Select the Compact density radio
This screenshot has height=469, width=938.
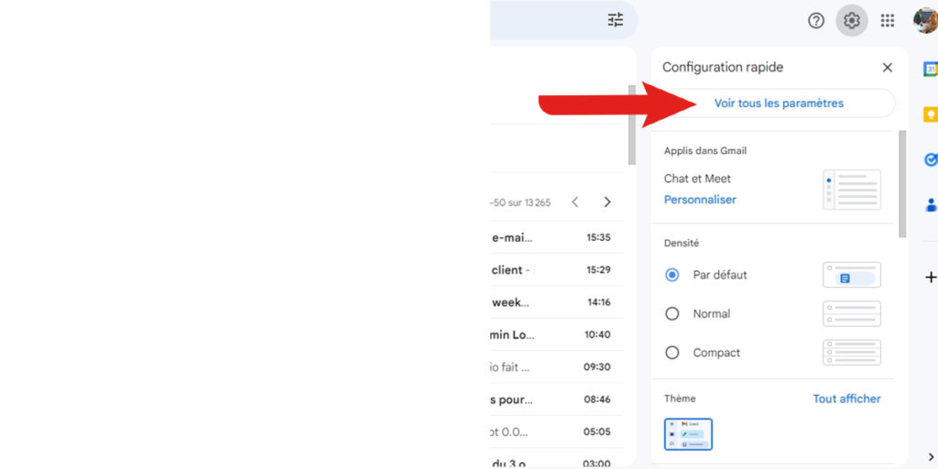[x=672, y=353]
